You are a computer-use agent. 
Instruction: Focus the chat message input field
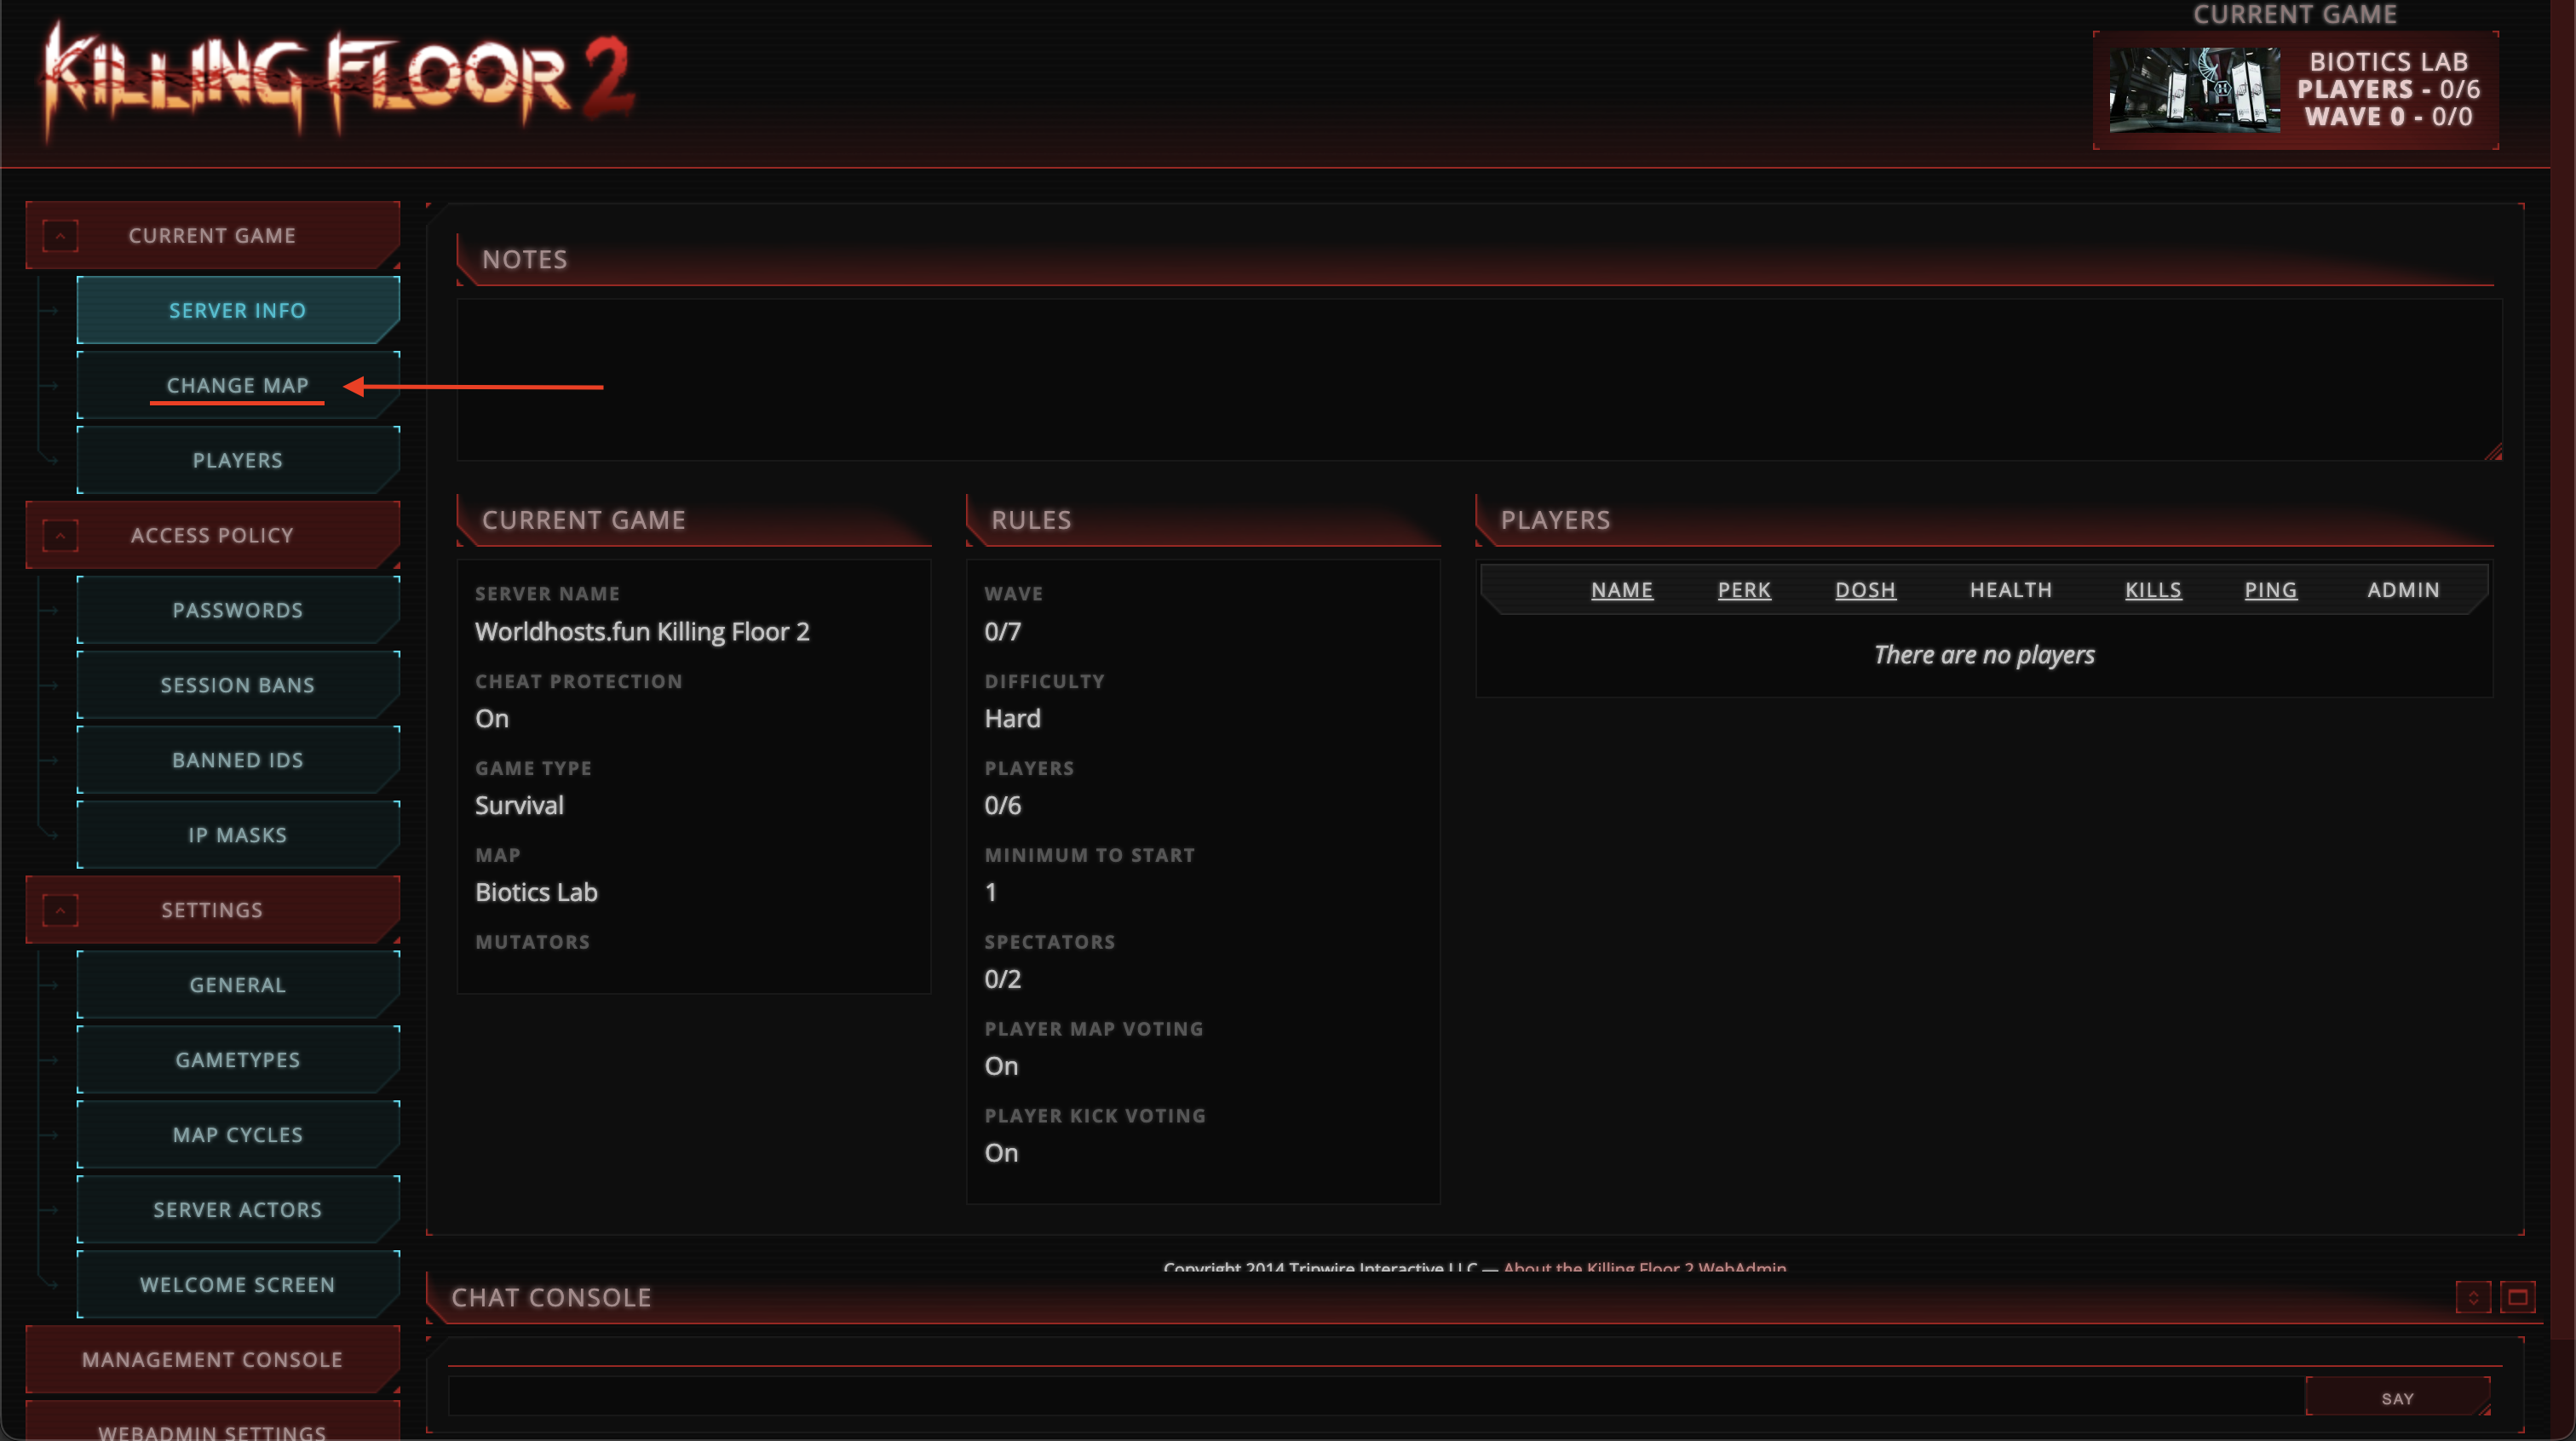(1375, 1397)
